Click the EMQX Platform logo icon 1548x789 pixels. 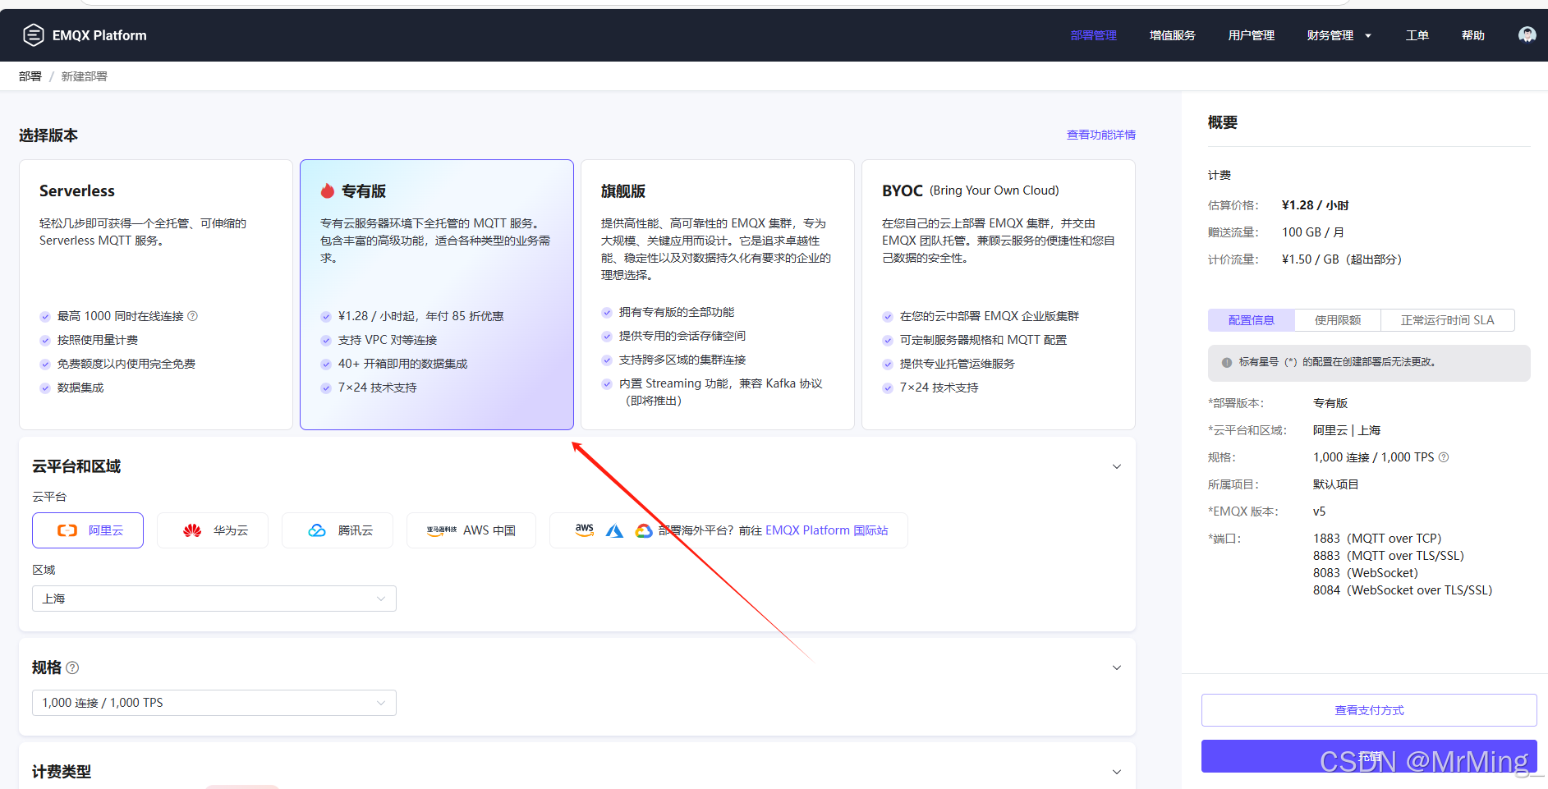click(x=33, y=35)
